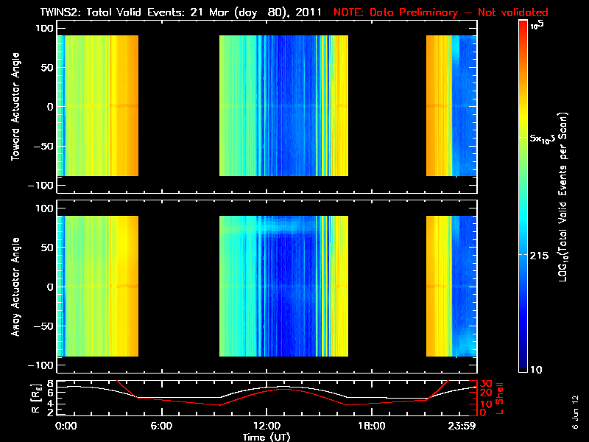The height and width of the screenshot is (442, 589).
Task: Click the 'LOG10(Total Valid Events per Scan)' label
Action: tap(562, 197)
